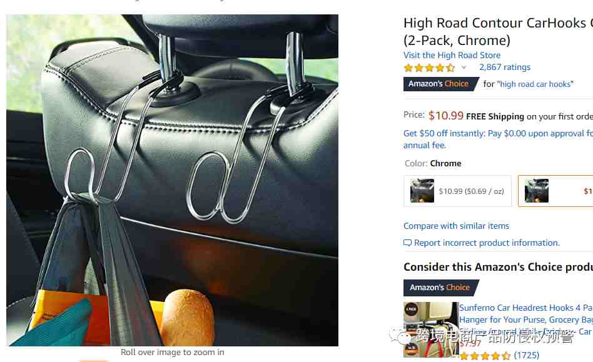Click the Amazon's Choice badge near title
The height and width of the screenshot is (362, 593).
point(441,84)
